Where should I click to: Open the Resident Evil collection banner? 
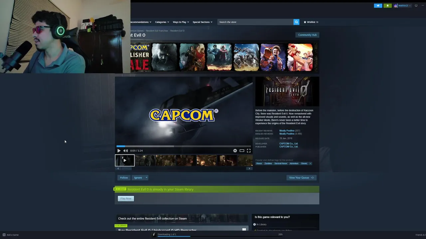pyautogui.click(x=181, y=218)
